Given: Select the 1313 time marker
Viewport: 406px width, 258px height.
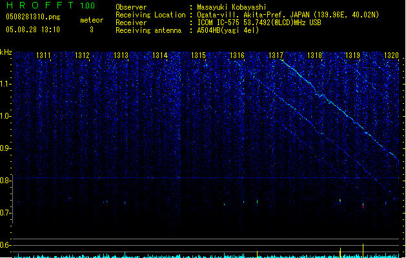Looking at the screenshot, I should pos(121,56).
